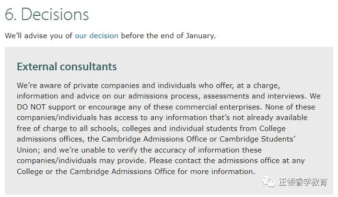
Task: Click "Cambridge Admissions Office or" in sixth line
Action: coord(159,139)
